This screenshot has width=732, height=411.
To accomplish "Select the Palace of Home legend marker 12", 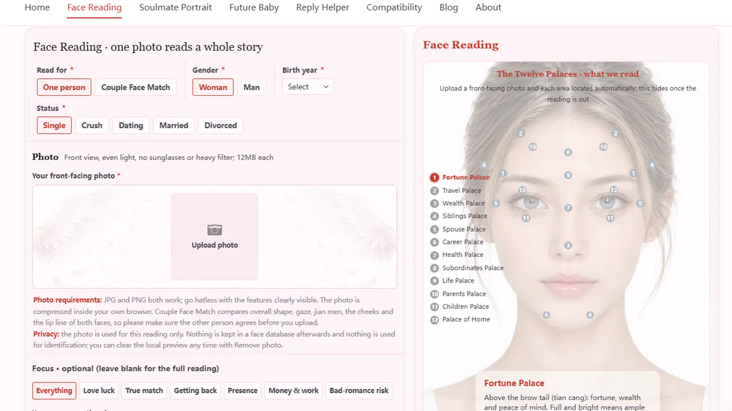I will (x=435, y=320).
